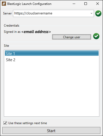This screenshot has width=103, height=136.
Task: Toggle the Use these settings next time checkbox
Action: click(5, 123)
